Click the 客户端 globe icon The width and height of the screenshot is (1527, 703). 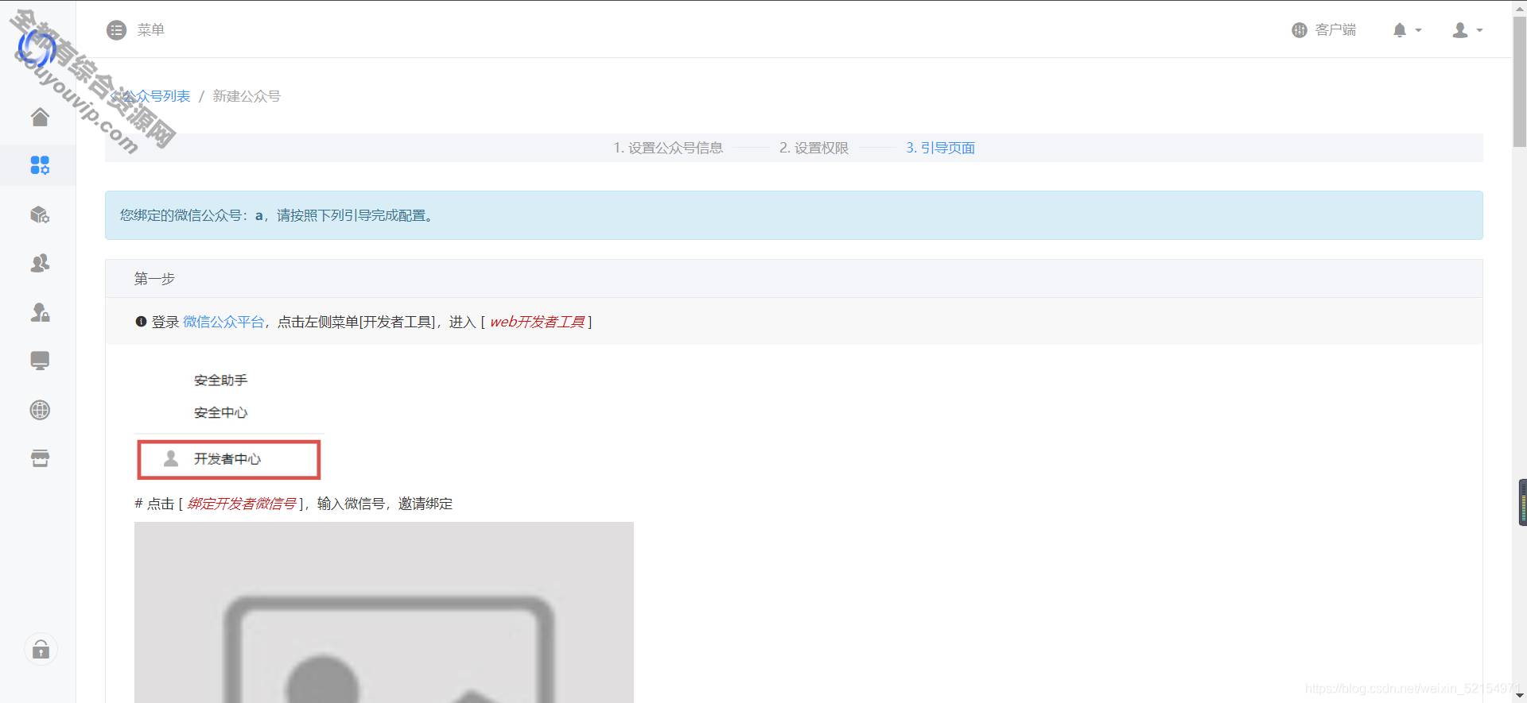click(1300, 30)
